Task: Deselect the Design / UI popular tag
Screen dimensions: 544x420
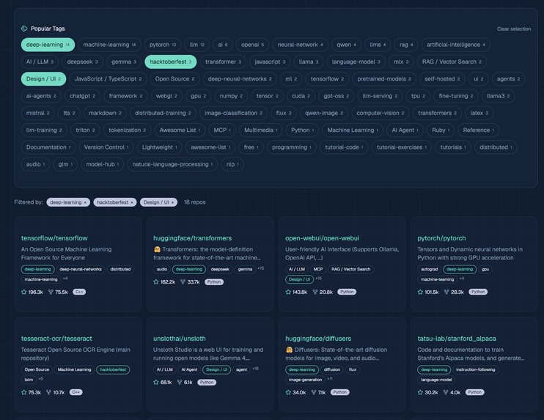Action: 43,78
